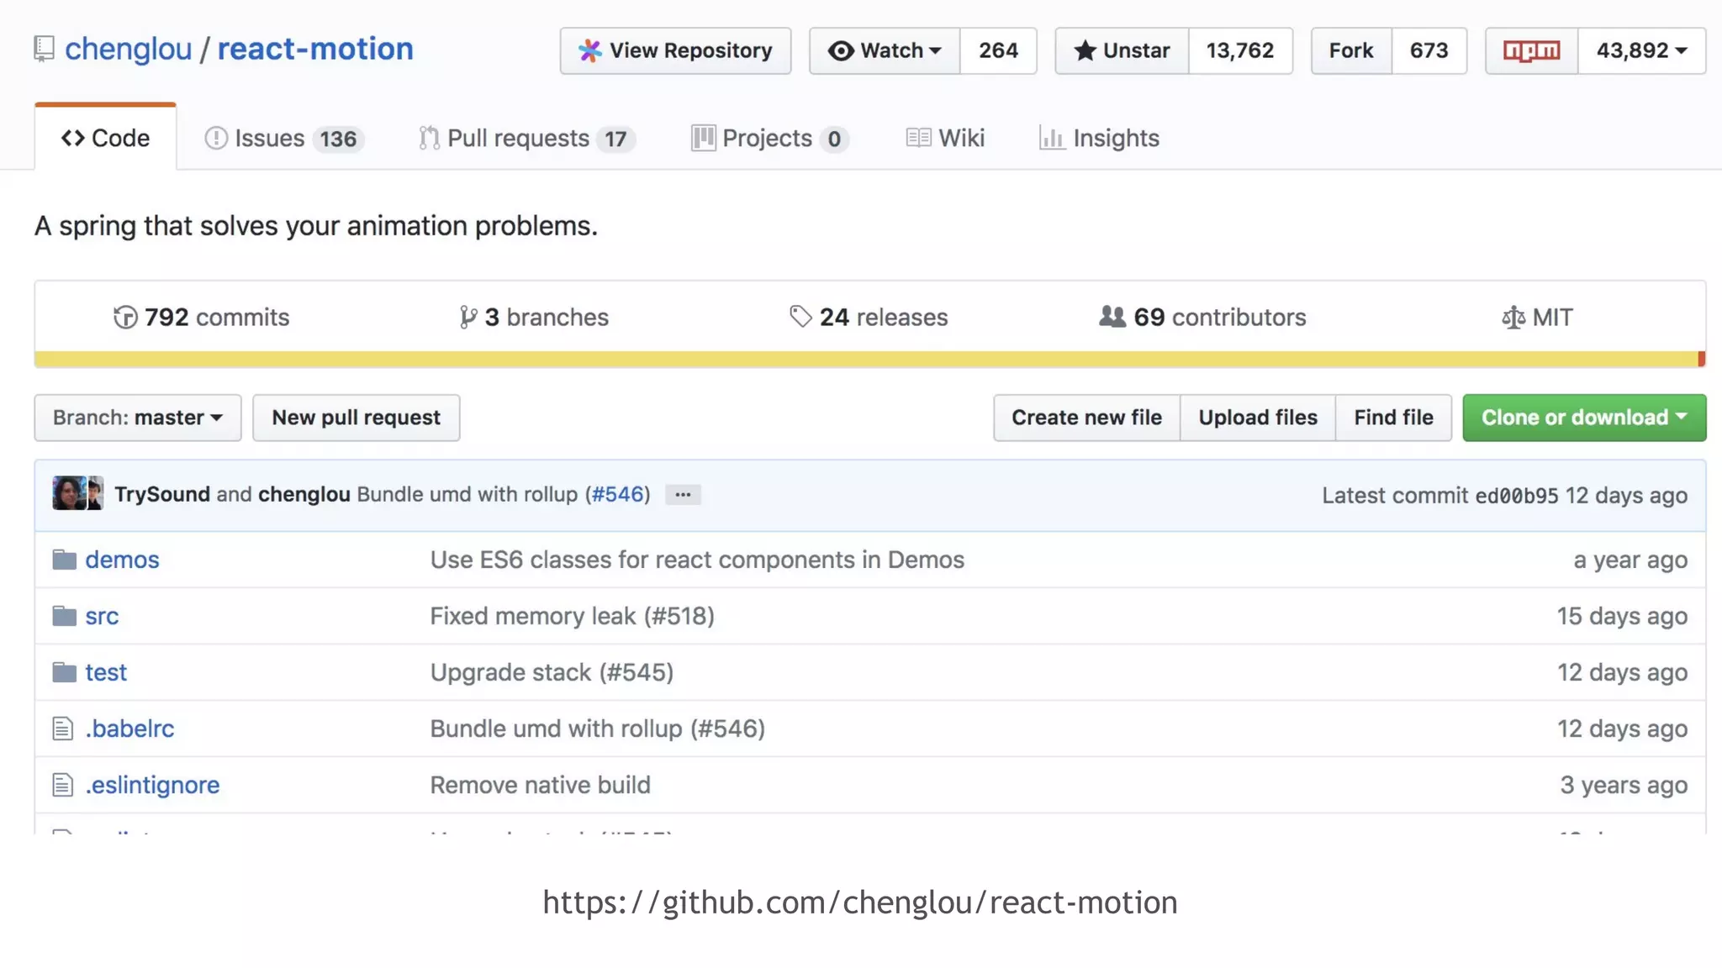The width and height of the screenshot is (1722, 968).
Task: Open the Pull requests tab
Action: 526,138
